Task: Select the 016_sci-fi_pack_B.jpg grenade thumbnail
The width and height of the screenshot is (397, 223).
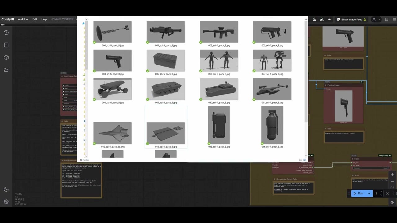Action: point(272,125)
